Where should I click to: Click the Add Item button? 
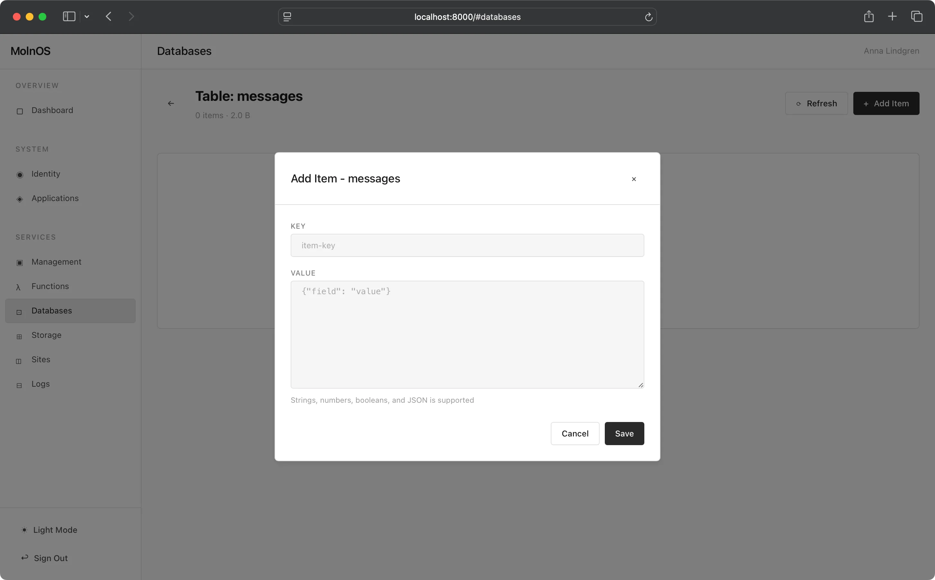click(886, 103)
